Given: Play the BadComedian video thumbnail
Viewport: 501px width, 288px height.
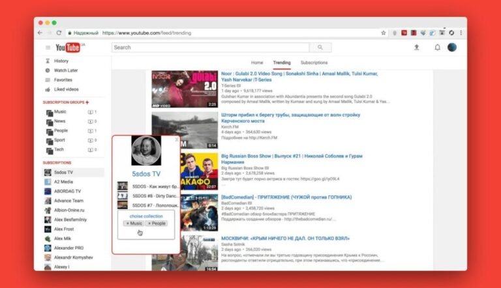Looking at the screenshot, I should pyautogui.click(x=200, y=212).
